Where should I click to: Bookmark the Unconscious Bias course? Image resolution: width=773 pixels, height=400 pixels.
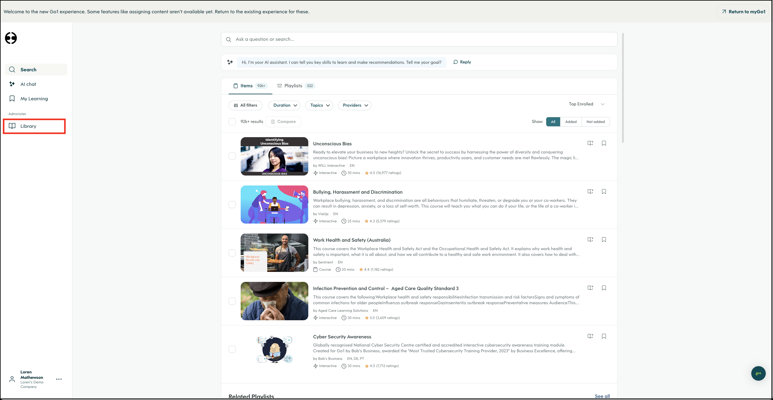pos(604,143)
